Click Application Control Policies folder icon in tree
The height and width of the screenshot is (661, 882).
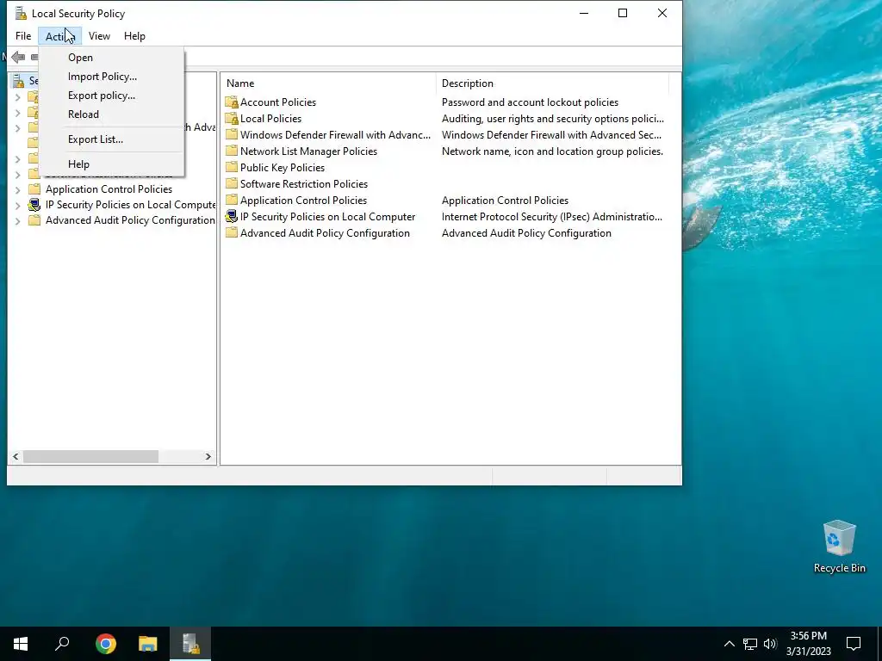[34, 188]
